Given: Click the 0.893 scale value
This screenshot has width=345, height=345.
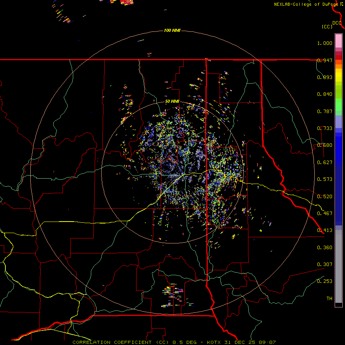Looking at the screenshot, I should (x=325, y=77).
